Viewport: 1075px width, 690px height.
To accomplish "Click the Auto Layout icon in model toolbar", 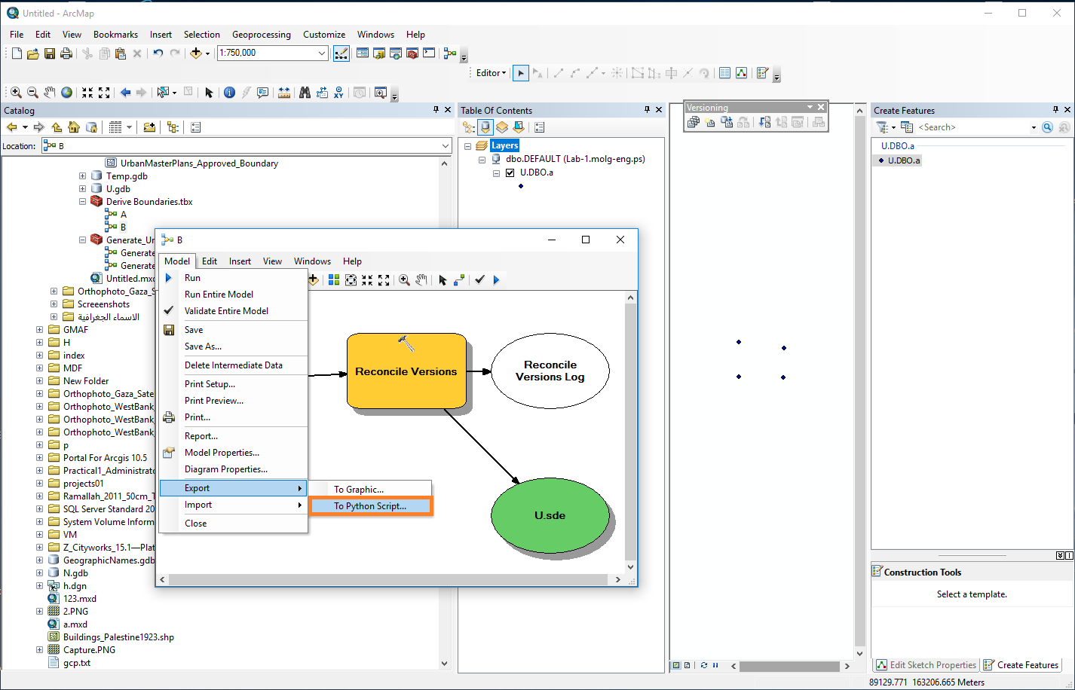I will (334, 280).
